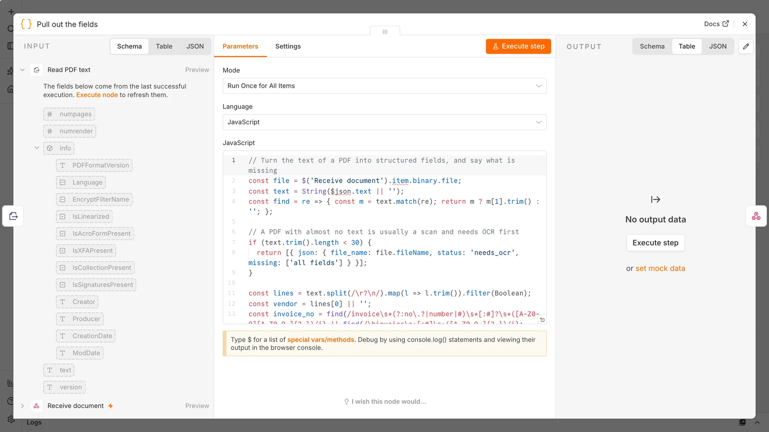769x432 pixels.
Task: Switch output view to Schema
Action: tap(652, 46)
